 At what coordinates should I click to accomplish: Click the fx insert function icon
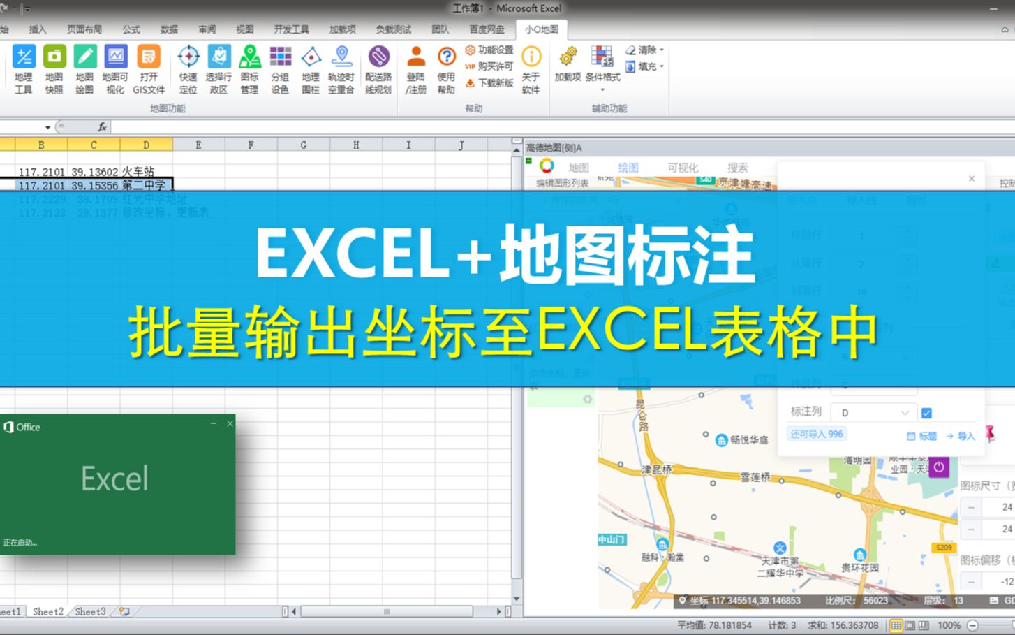click(102, 127)
